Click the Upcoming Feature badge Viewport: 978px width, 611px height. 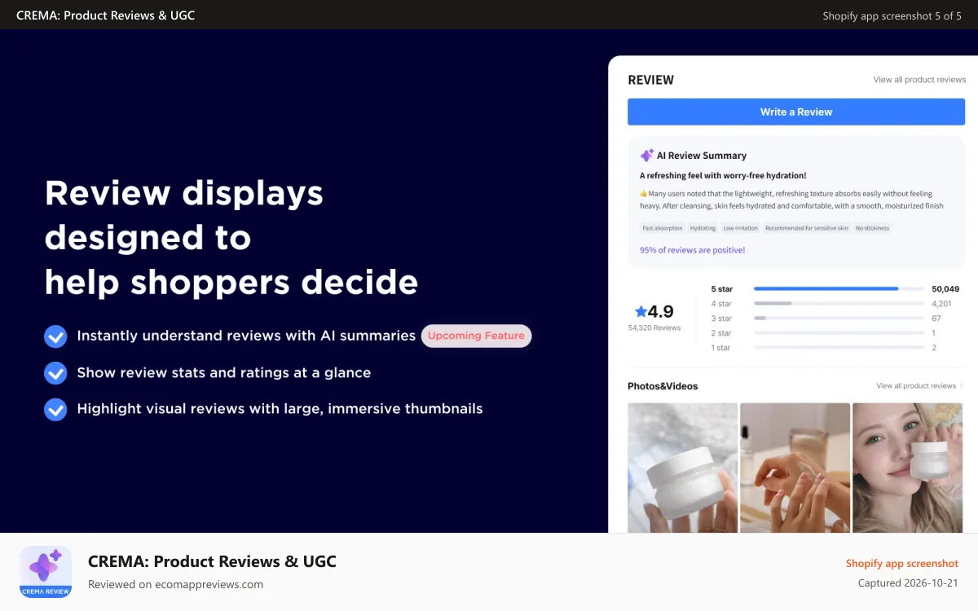click(476, 336)
